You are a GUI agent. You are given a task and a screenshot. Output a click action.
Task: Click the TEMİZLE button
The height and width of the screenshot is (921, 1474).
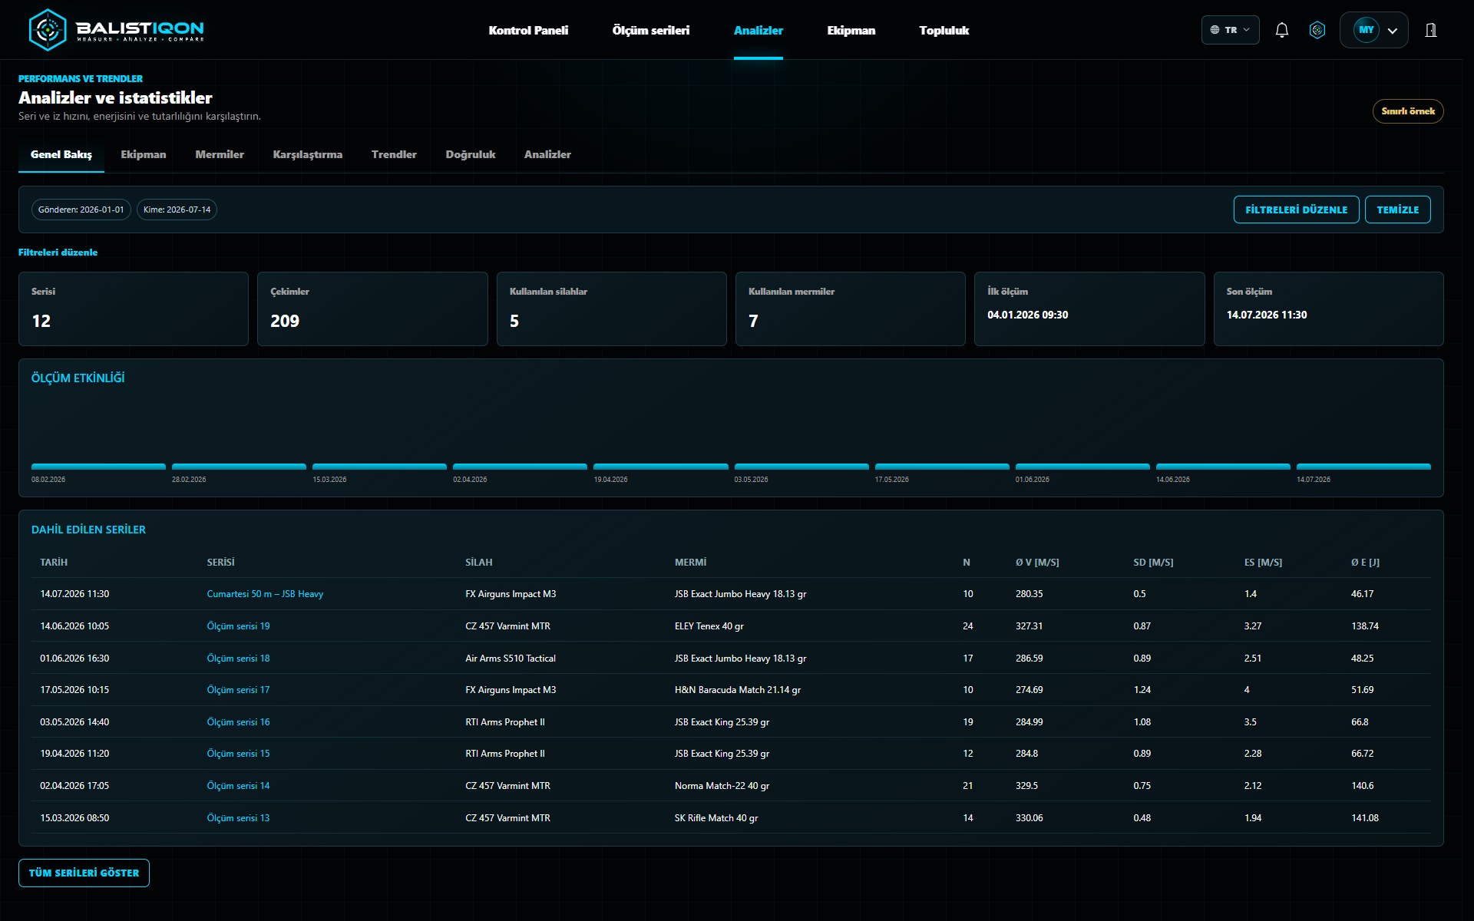(x=1397, y=210)
